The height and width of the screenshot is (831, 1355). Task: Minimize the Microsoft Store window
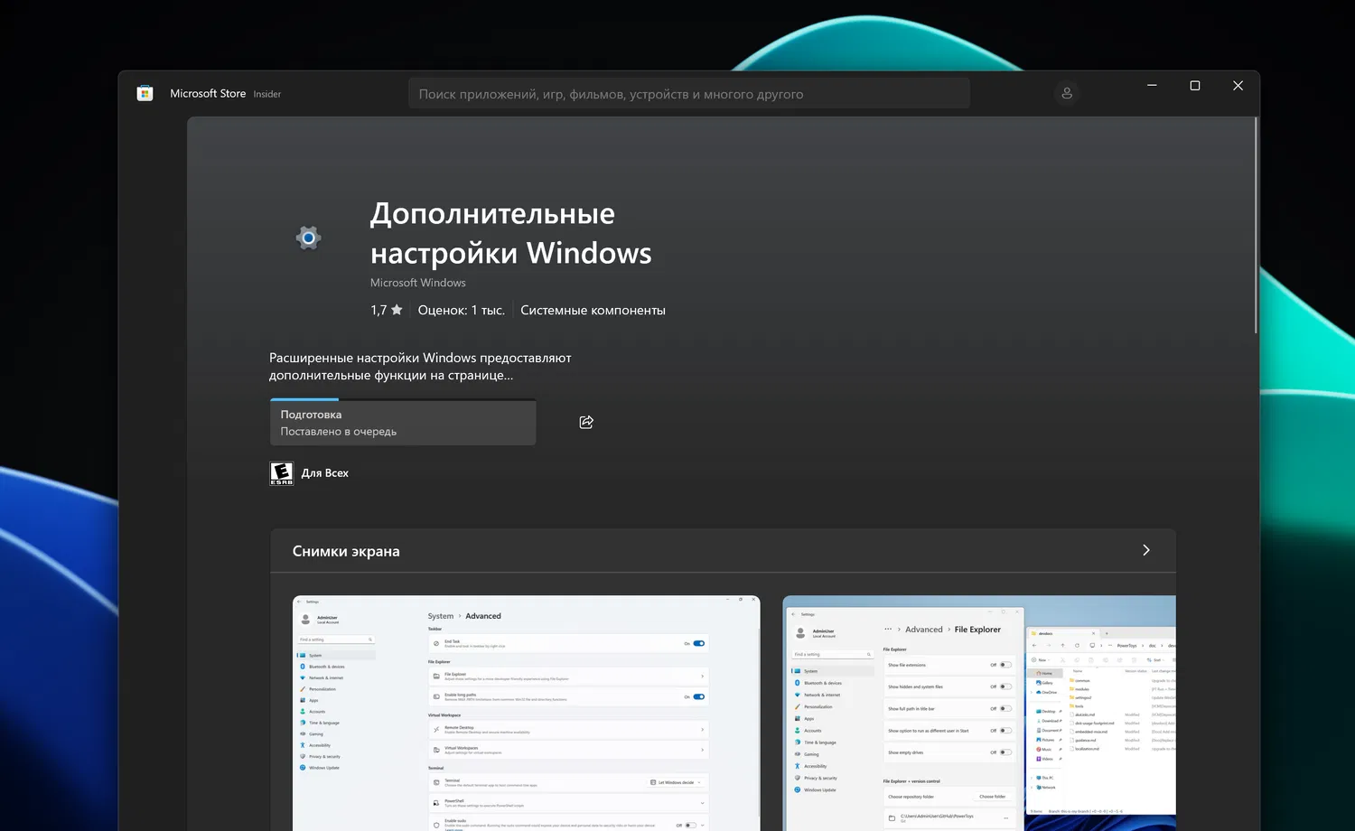(1152, 86)
